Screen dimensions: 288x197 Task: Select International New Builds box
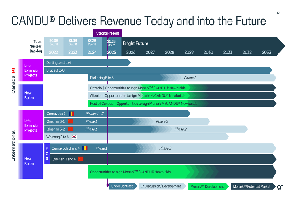coord(31,161)
